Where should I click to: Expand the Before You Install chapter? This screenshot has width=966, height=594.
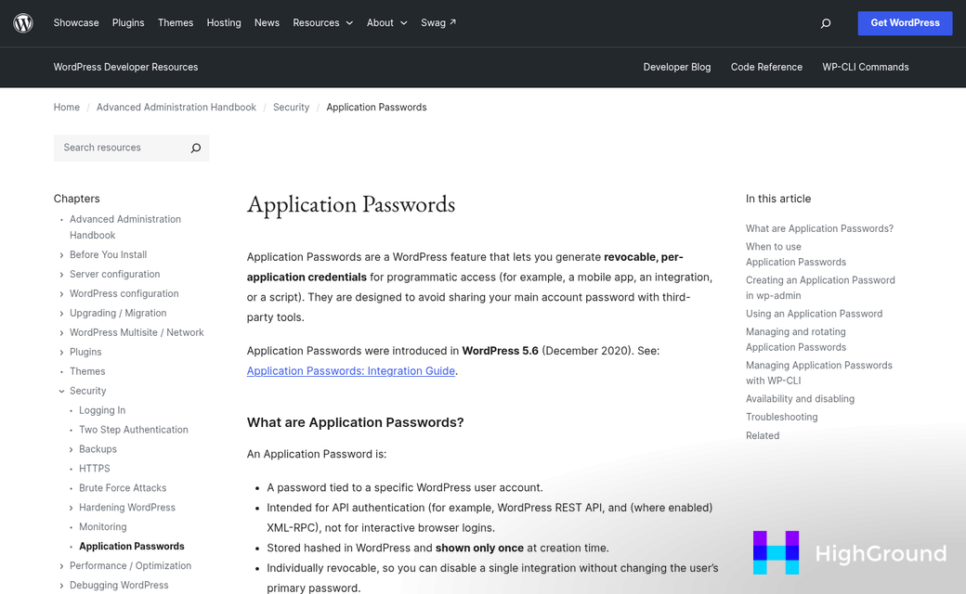[61, 255]
